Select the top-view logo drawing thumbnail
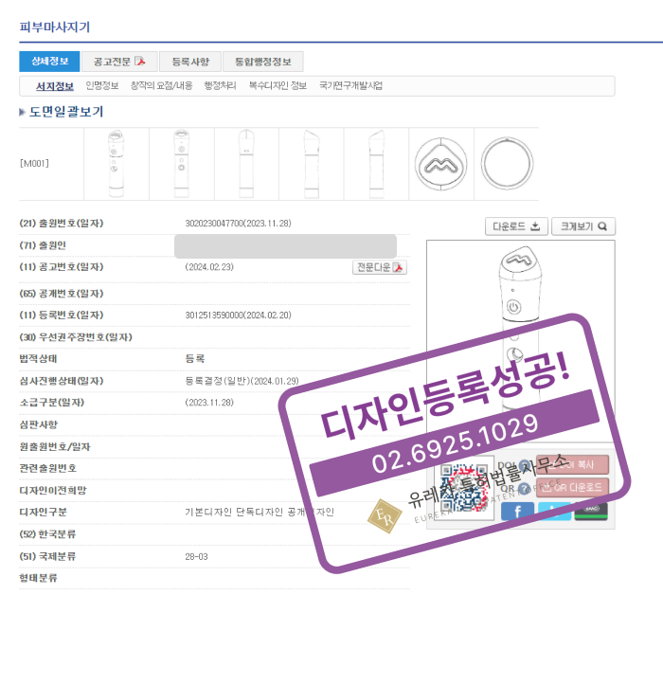Viewport: 663px width, 685px height. pos(440,158)
